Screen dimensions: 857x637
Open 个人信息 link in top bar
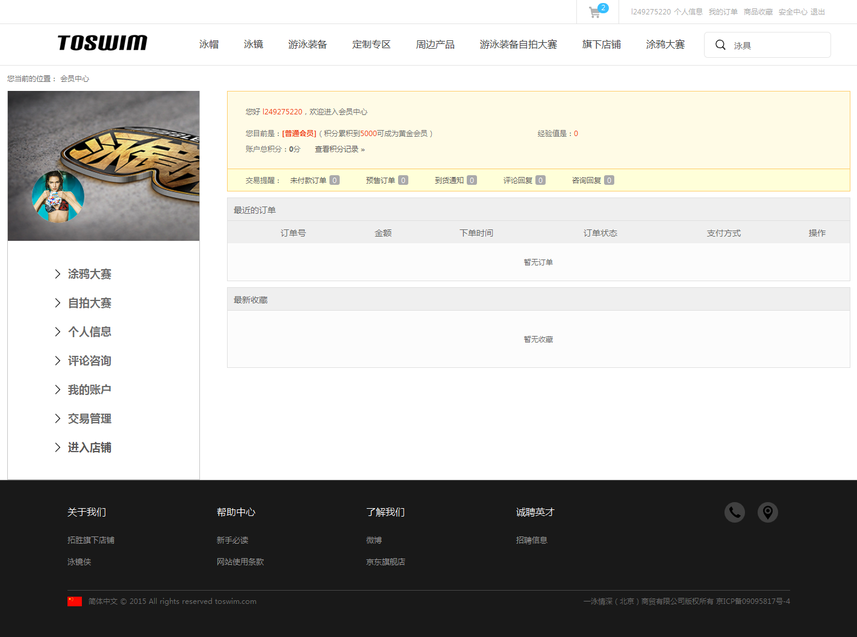click(688, 12)
